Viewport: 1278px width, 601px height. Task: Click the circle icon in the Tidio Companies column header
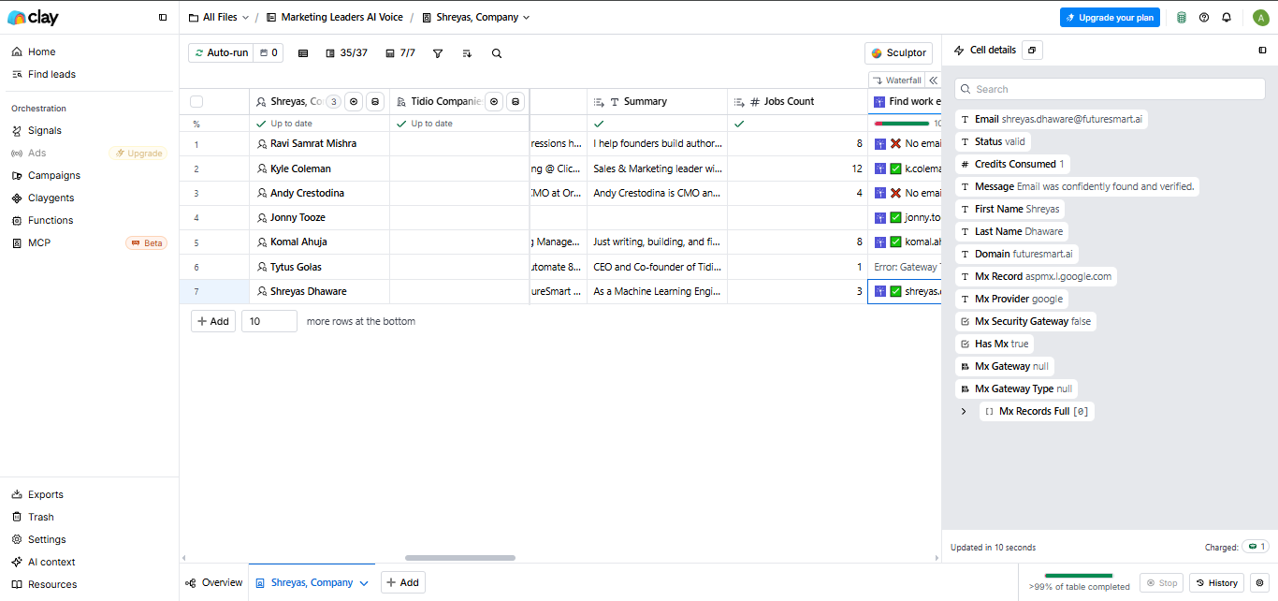tap(494, 101)
